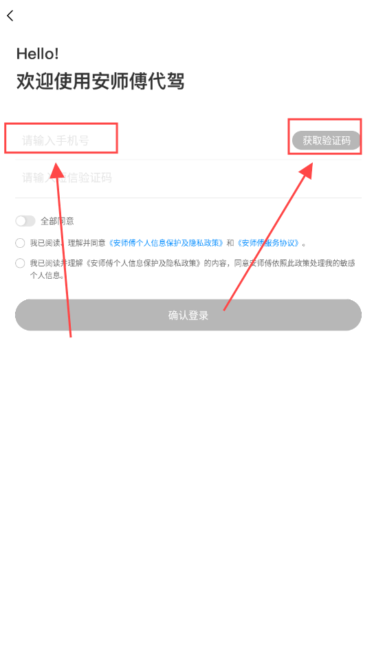
Task: Focus the SMS verification code field
Action: (x=188, y=178)
